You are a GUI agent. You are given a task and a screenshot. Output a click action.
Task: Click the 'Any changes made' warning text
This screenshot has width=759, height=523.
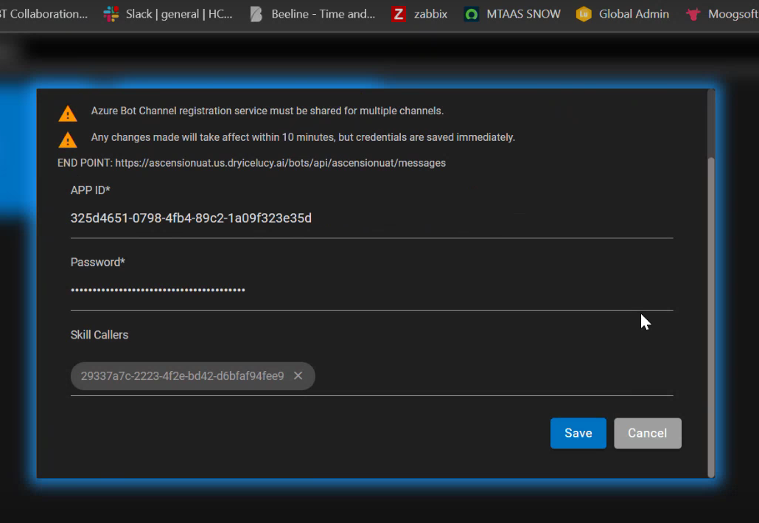[303, 138]
